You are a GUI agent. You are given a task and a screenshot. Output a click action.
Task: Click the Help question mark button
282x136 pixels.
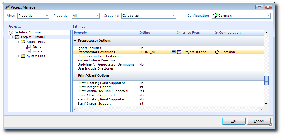259,7
